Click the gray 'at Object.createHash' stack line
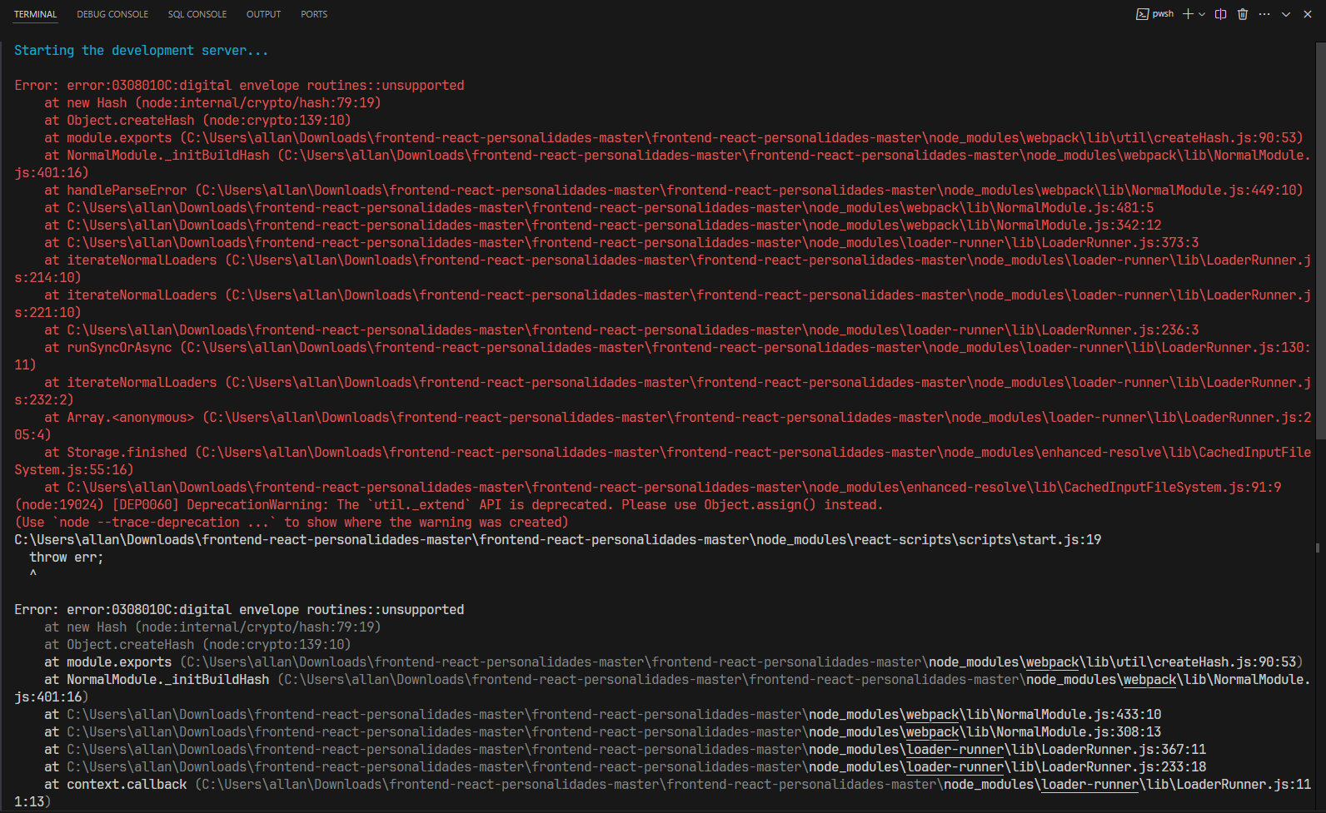Screen dimensions: 1326x813 [x=197, y=645]
